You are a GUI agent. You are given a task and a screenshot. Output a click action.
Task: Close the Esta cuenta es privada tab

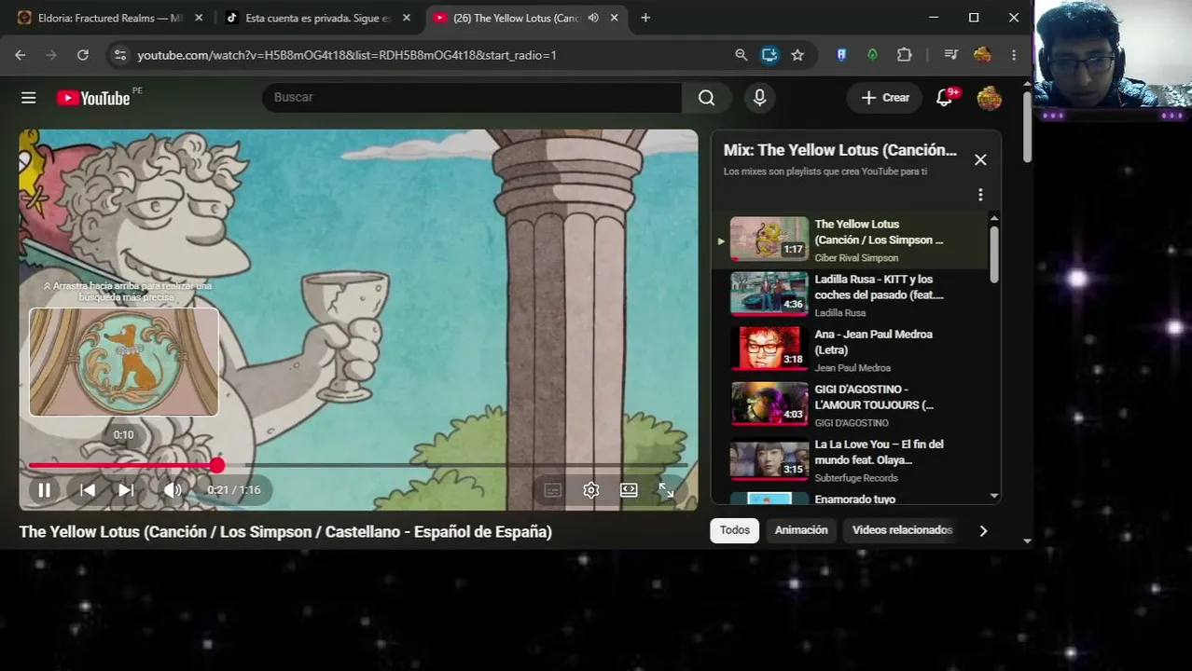point(406,18)
